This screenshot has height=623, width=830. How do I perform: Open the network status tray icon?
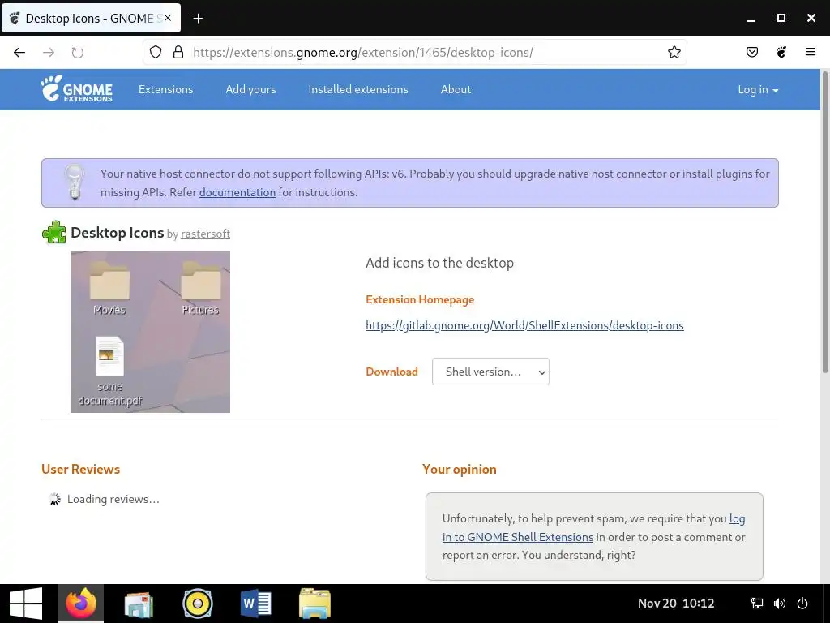(x=757, y=604)
